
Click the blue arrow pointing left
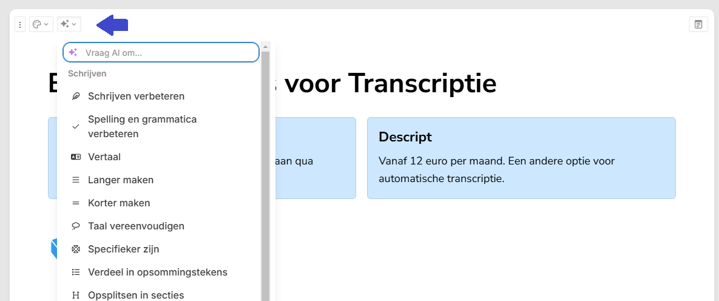(113, 25)
